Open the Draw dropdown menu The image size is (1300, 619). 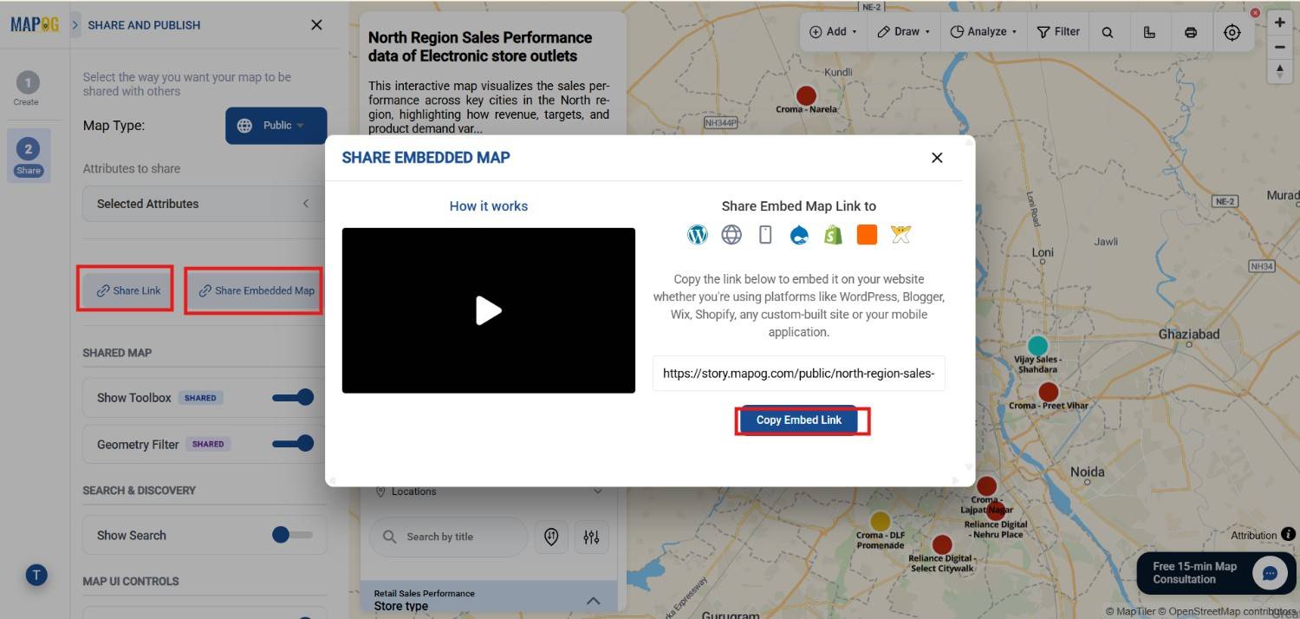[903, 31]
